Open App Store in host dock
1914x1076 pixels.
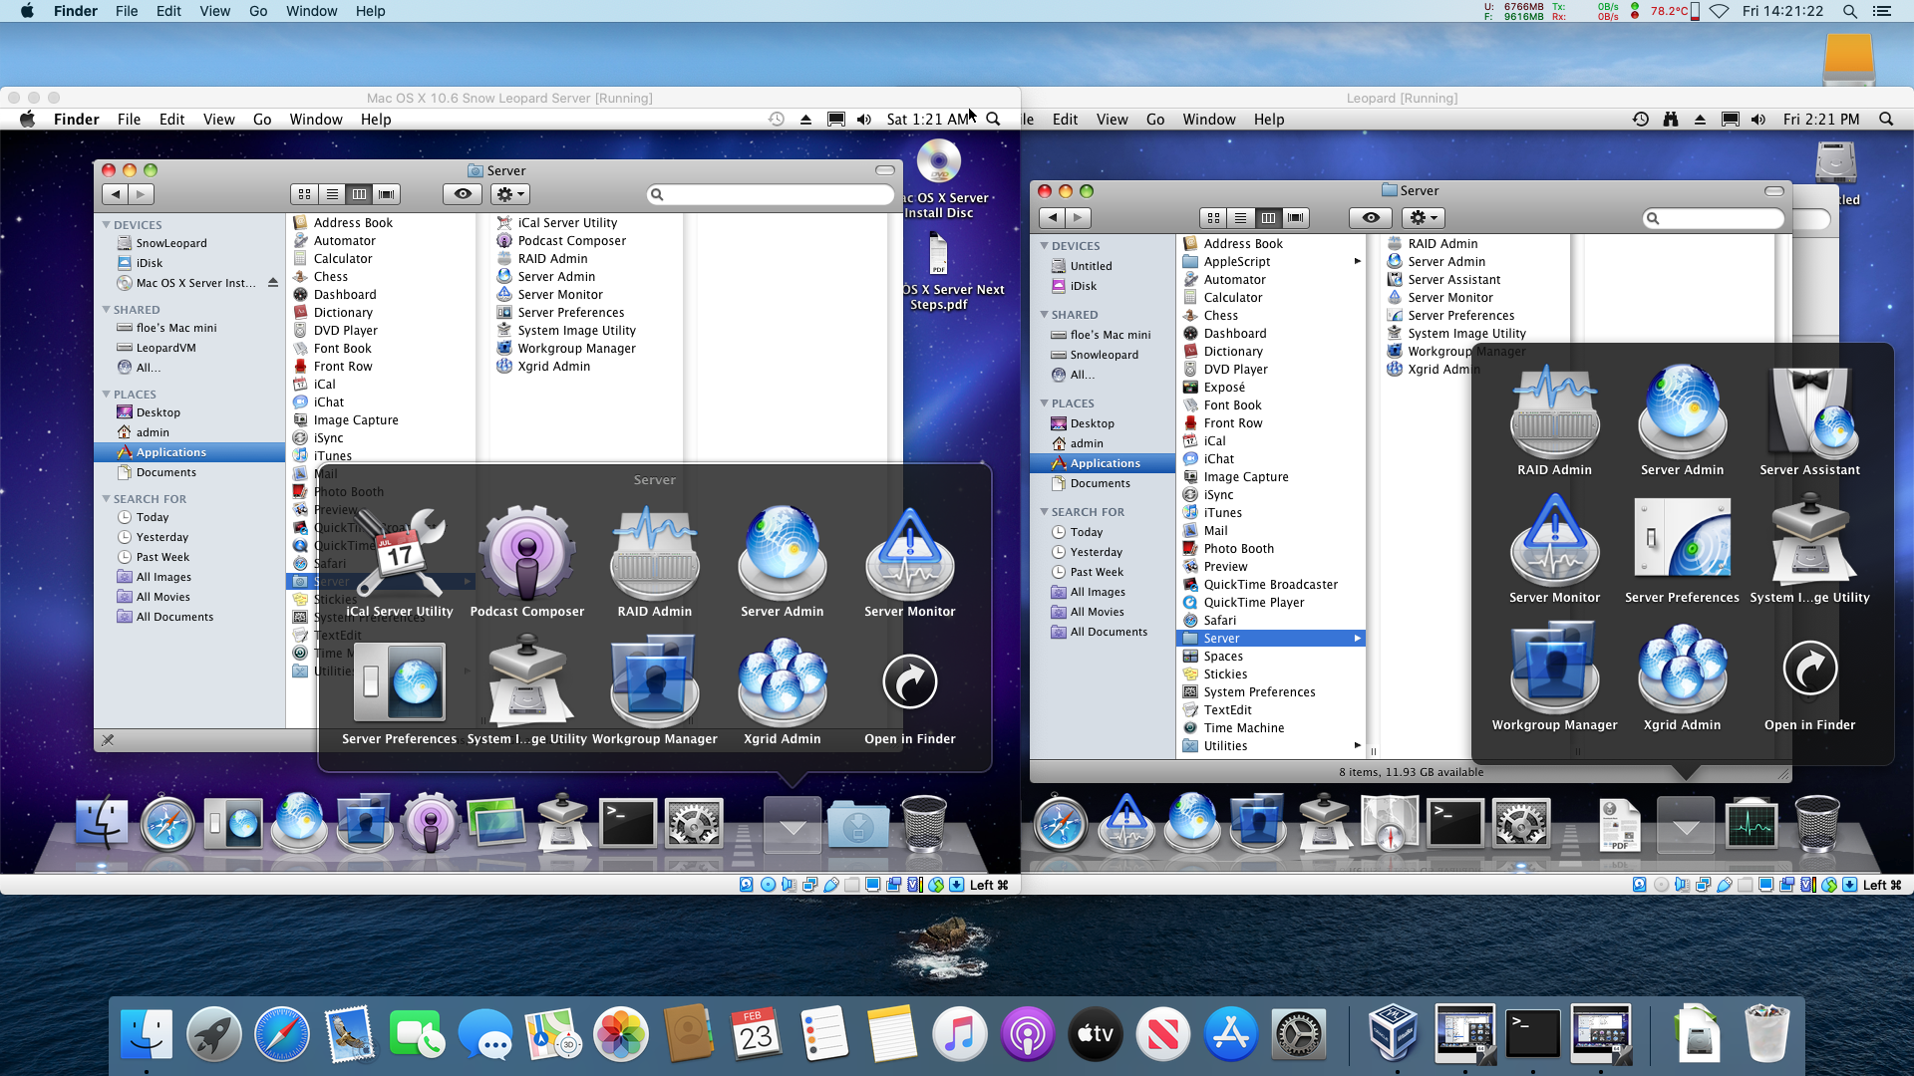(x=1231, y=1033)
